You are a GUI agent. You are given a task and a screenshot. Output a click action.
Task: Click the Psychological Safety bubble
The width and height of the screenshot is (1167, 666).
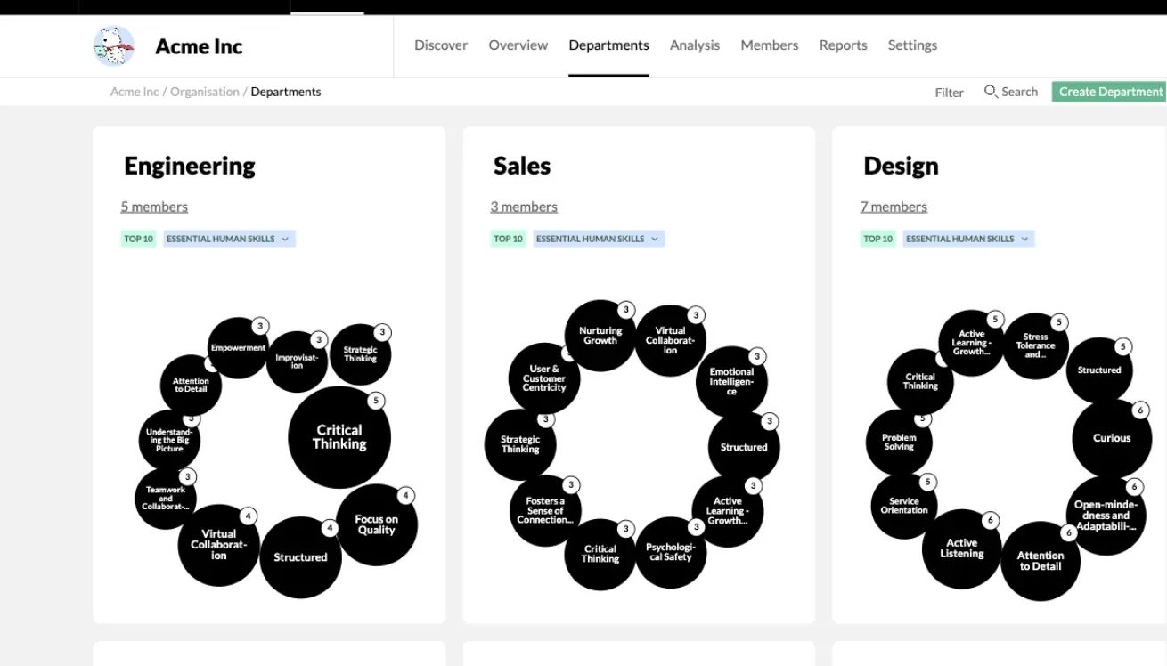click(671, 553)
